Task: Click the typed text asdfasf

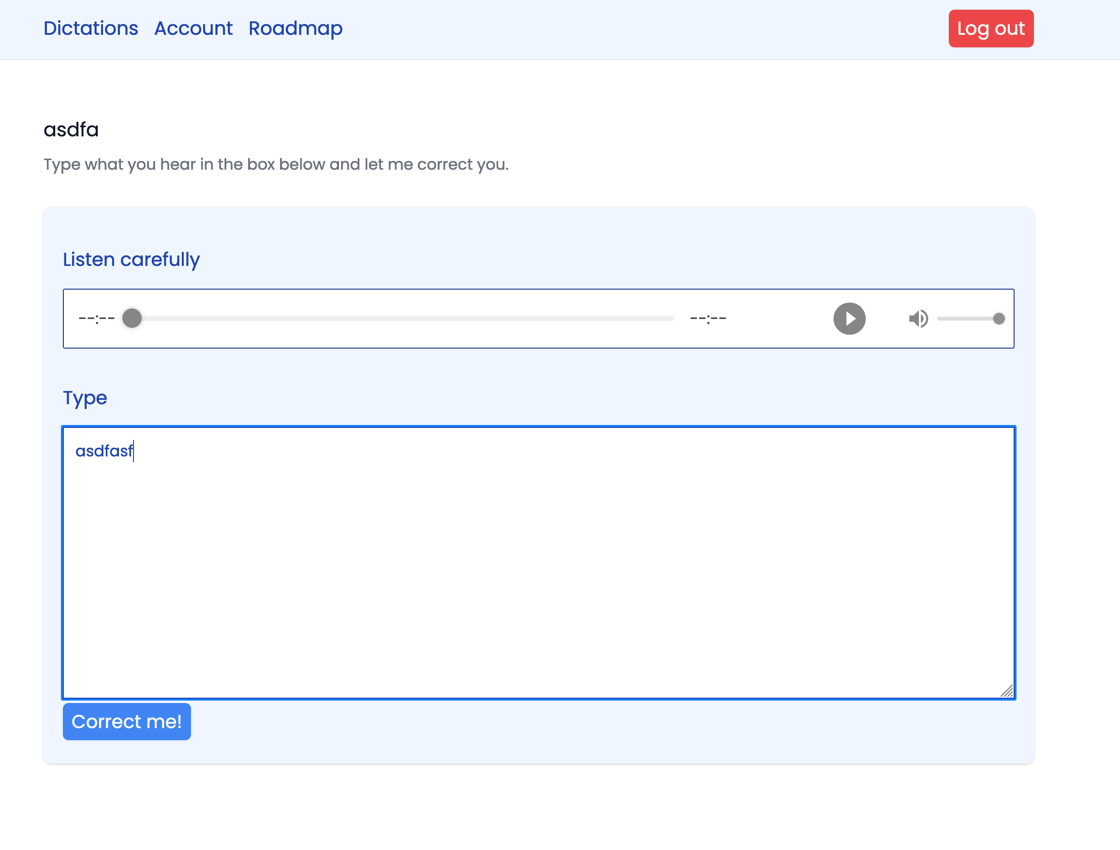Action: [x=104, y=451]
